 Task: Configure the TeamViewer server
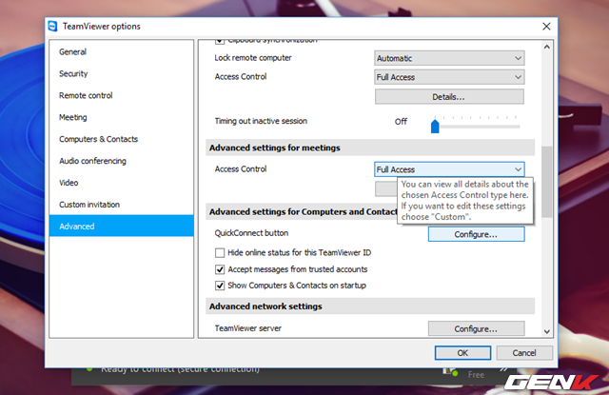pyautogui.click(x=476, y=328)
